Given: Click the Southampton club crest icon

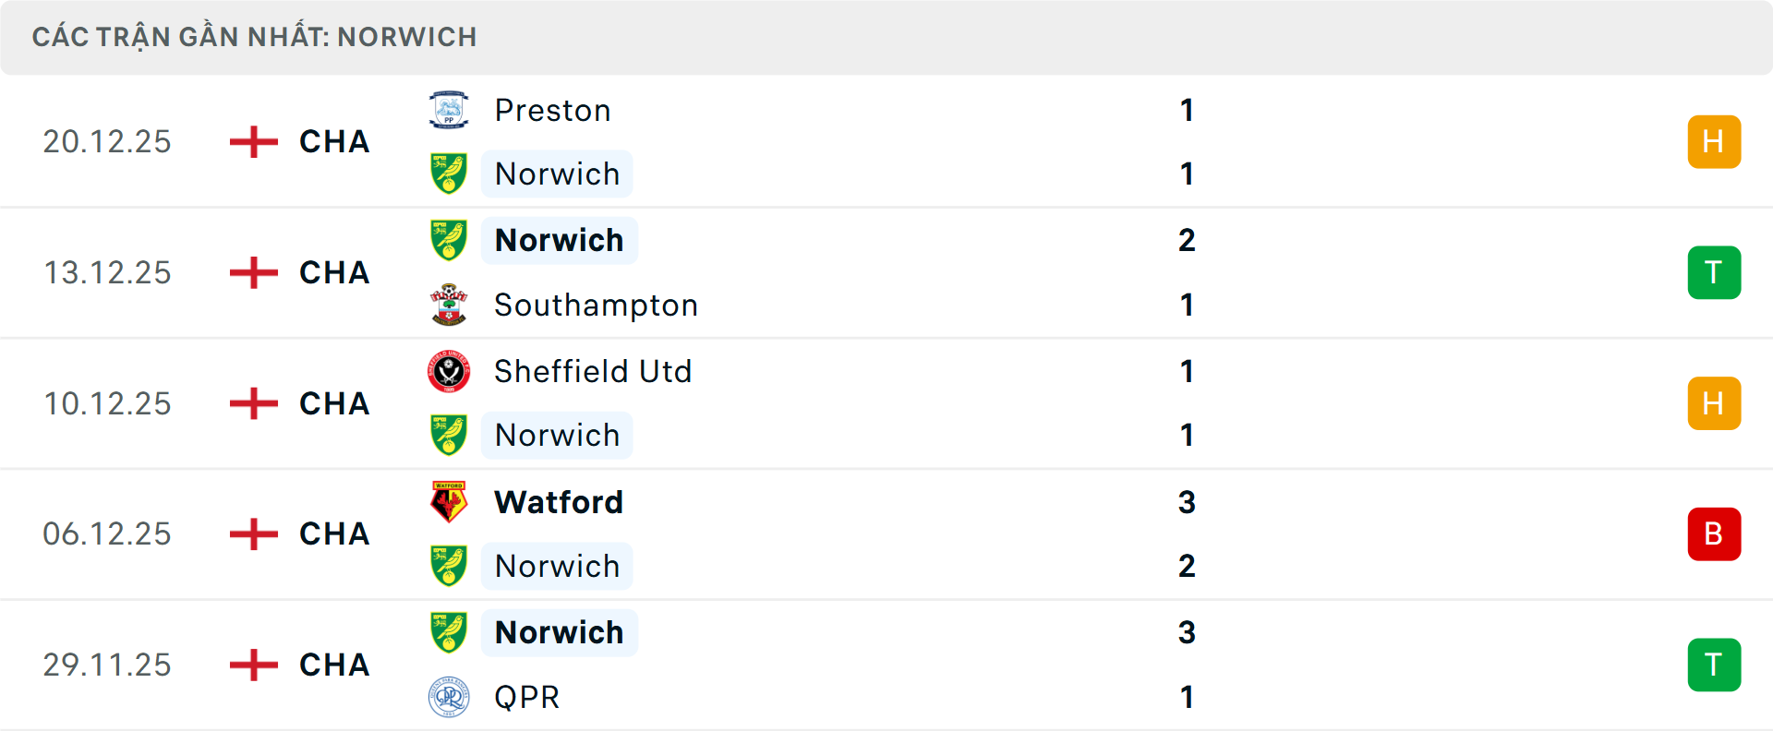Looking at the screenshot, I should coord(449,305).
